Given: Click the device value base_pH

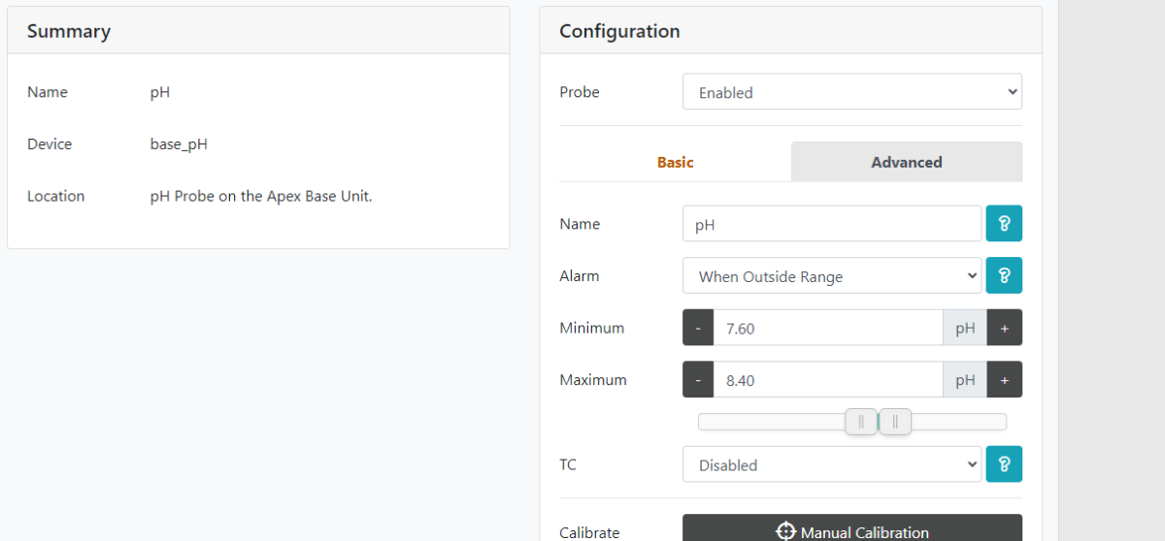Looking at the screenshot, I should (x=179, y=143).
